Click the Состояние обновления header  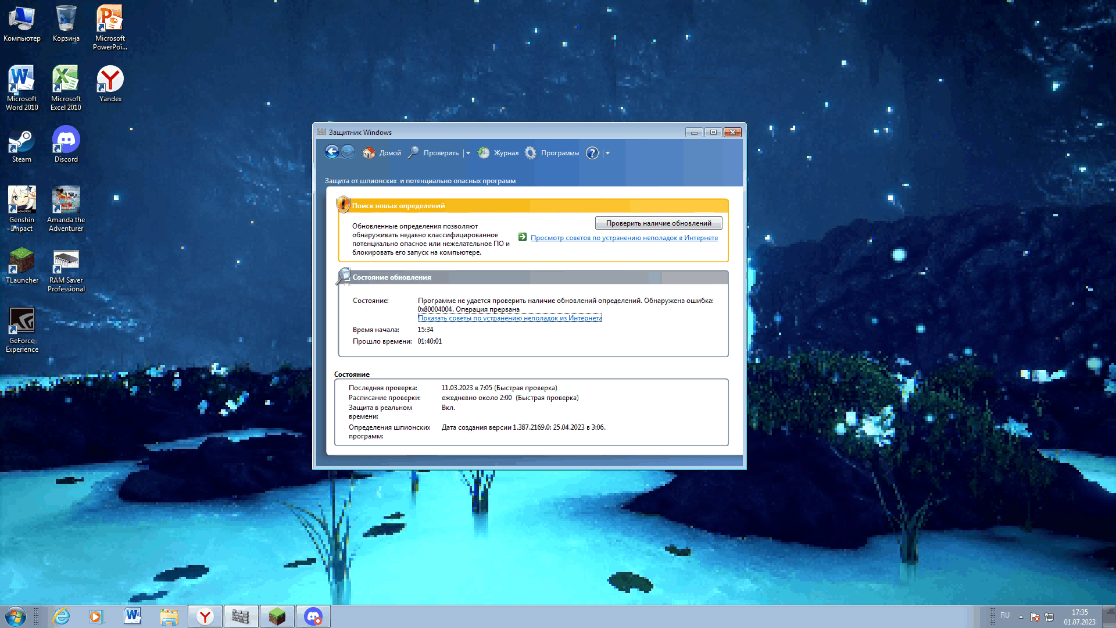click(392, 277)
